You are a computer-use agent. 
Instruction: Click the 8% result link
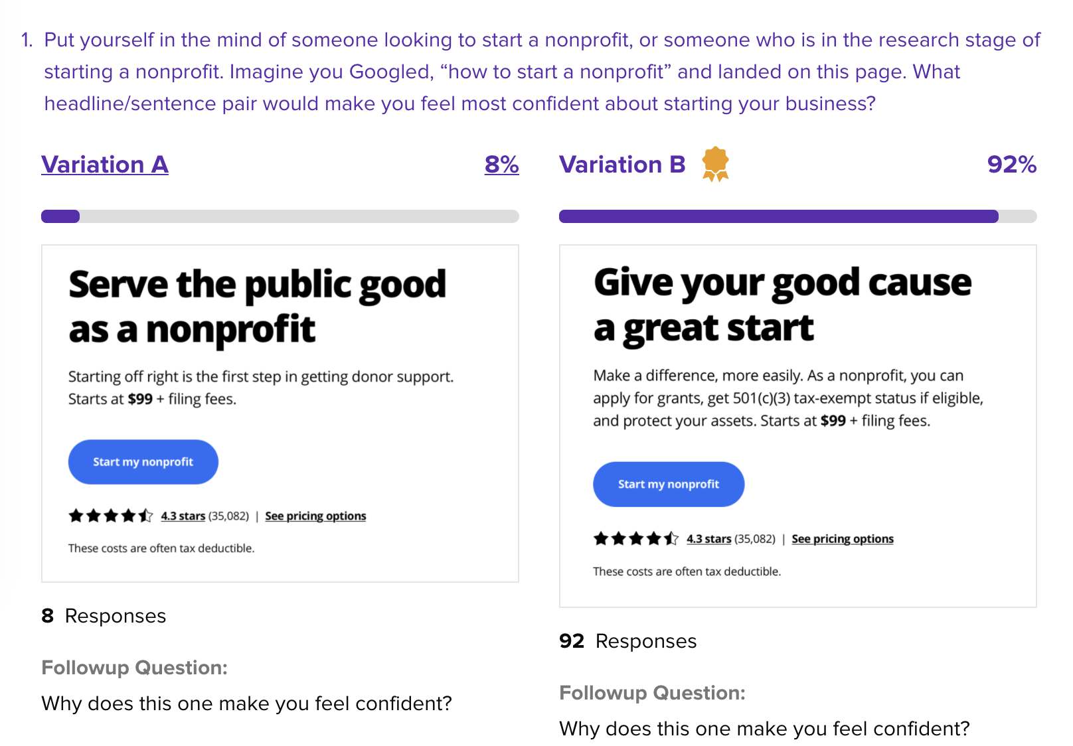tap(501, 165)
